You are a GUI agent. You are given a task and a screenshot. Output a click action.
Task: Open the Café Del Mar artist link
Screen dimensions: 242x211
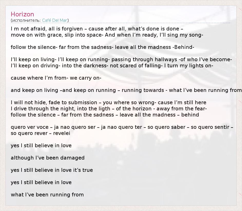(55, 20)
